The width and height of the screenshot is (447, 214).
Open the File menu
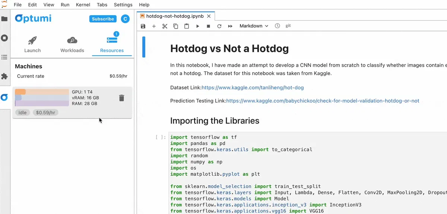click(x=18, y=5)
